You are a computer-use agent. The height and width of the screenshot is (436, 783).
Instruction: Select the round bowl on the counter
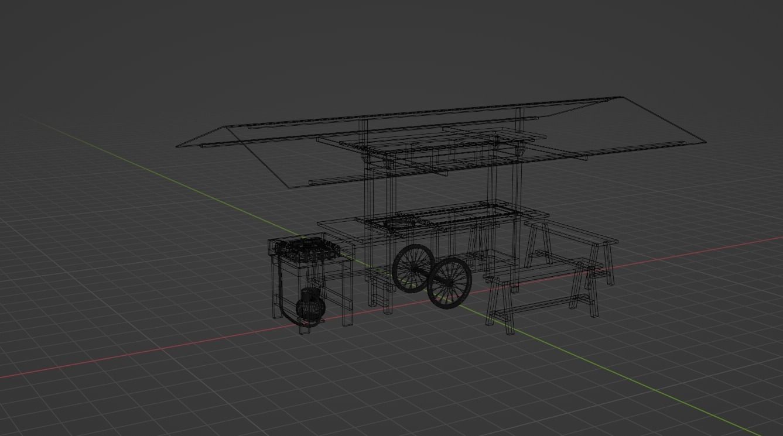click(400, 222)
